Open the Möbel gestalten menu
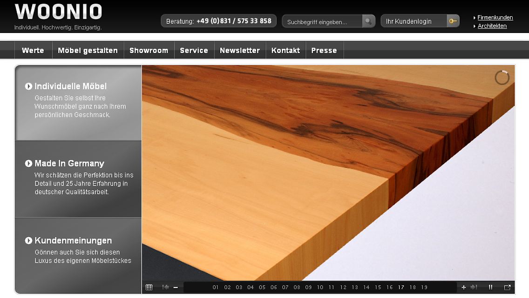 pyautogui.click(x=88, y=50)
